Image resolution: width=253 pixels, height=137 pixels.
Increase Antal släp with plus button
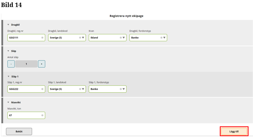click(x=41, y=64)
